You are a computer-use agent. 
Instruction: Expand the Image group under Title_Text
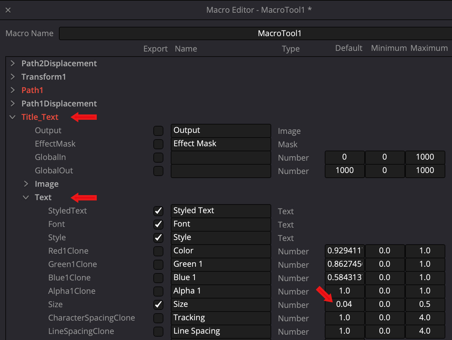[x=26, y=184]
